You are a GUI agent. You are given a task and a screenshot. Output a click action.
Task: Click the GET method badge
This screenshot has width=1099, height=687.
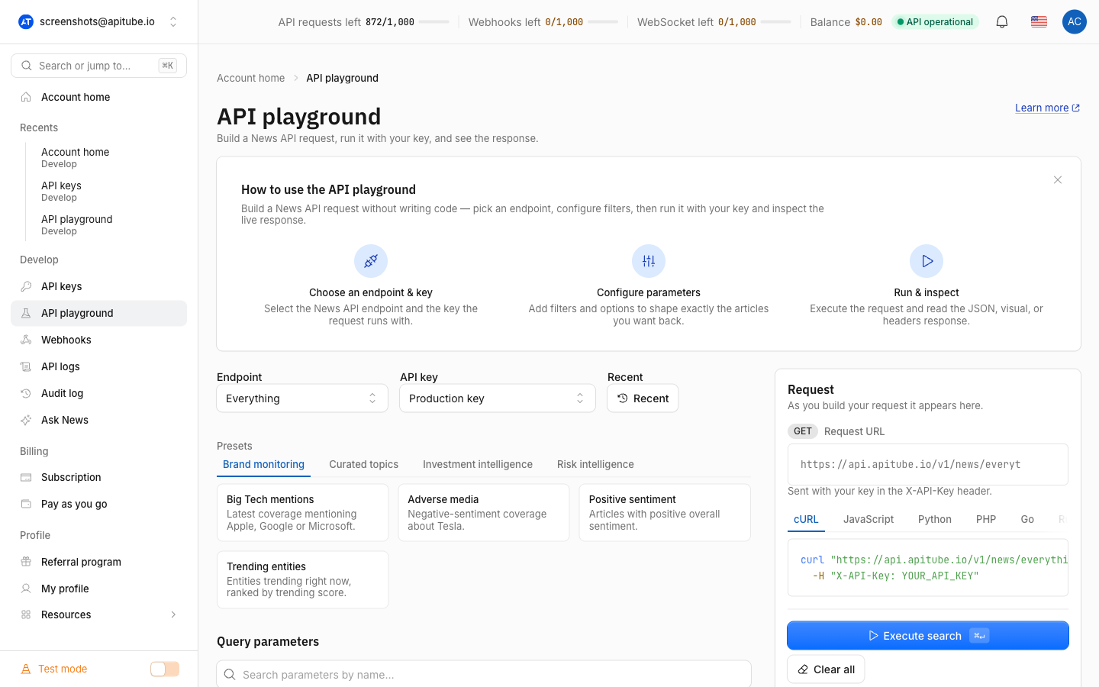point(803,431)
